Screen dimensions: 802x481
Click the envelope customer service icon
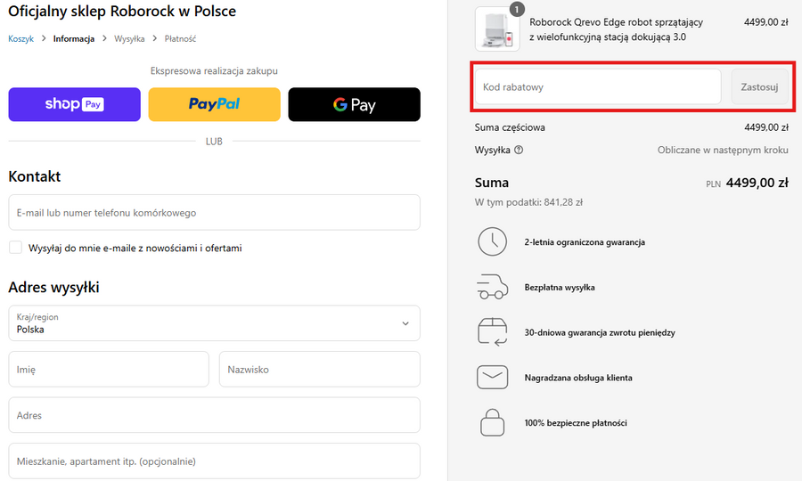point(493,378)
